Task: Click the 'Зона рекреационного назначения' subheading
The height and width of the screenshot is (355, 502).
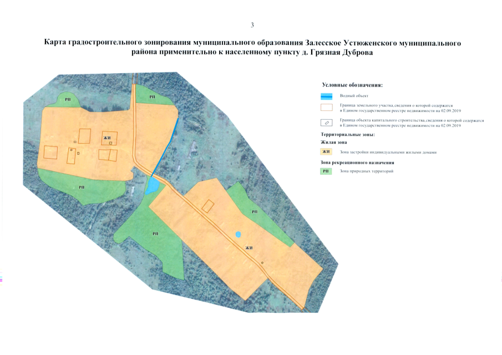Action: 357,163
